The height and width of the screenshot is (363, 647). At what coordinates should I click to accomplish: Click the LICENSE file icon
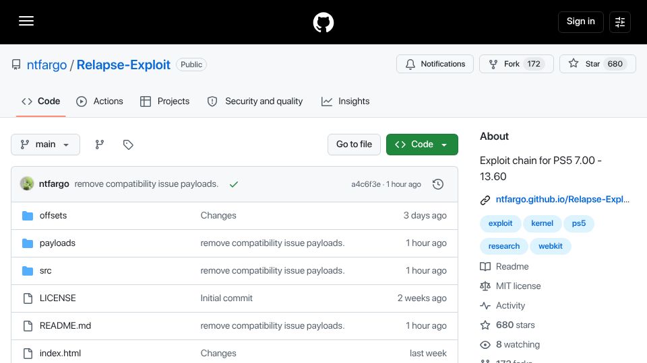(28, 298)
